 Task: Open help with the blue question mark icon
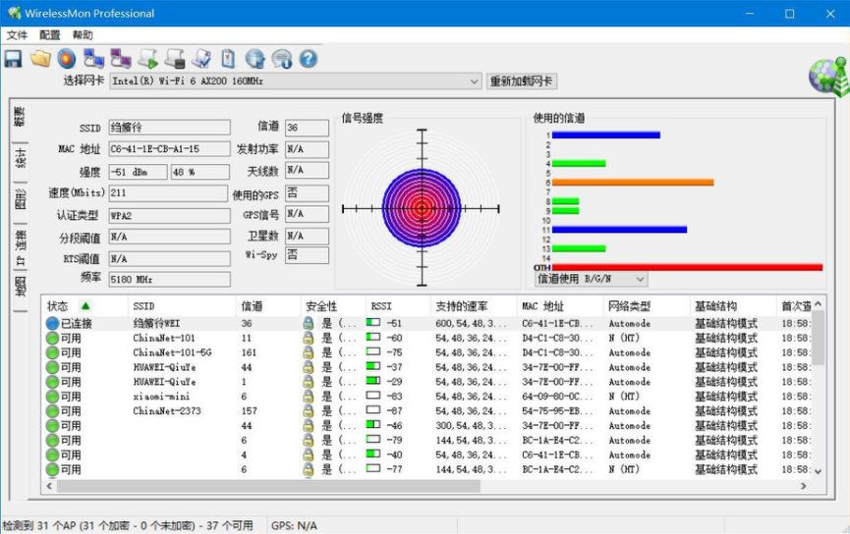pos(309,59)
